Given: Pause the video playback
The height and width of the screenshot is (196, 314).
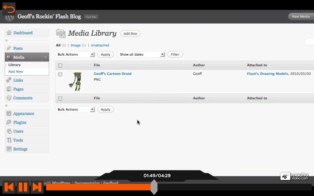Looking at the screenshot, I should tap(23, 187).
